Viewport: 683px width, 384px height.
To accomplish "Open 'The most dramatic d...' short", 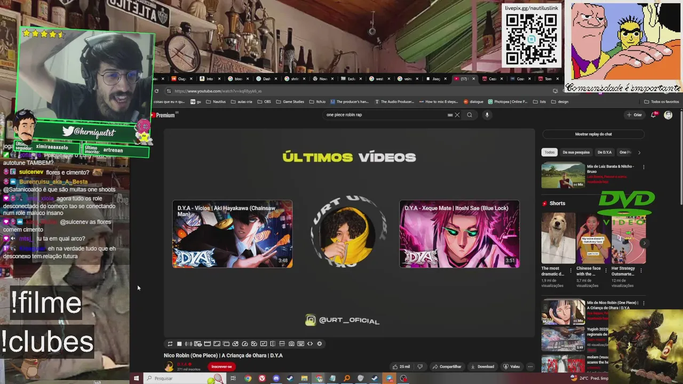I will pyautogui.click(x=558, y=238).
